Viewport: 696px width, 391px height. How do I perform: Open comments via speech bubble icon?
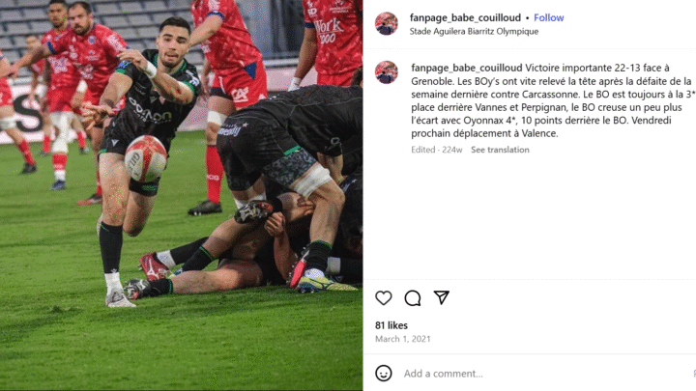point(413,298)
